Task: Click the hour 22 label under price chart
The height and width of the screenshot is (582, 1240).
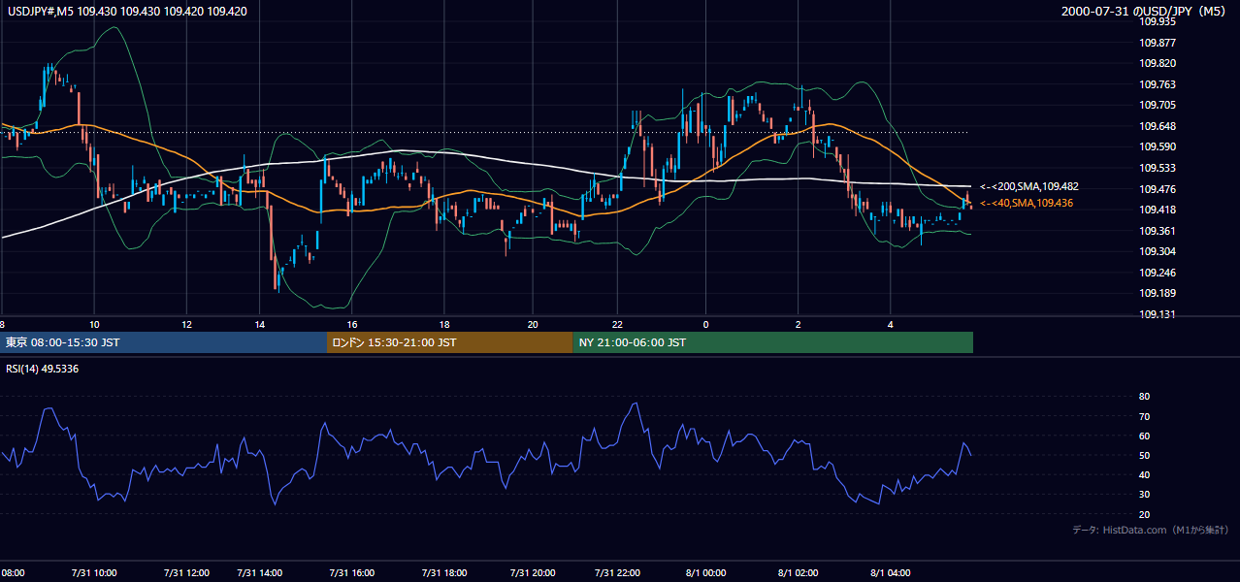Action: (617, 324)
